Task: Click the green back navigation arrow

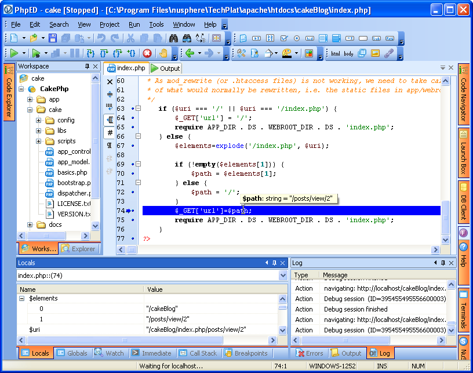Action: coord(189,53)
